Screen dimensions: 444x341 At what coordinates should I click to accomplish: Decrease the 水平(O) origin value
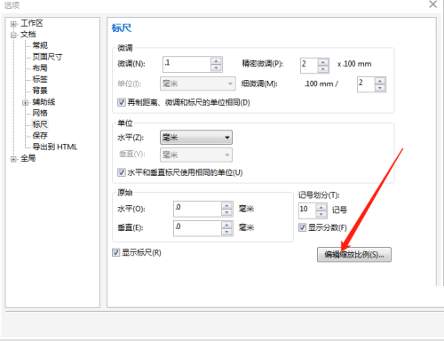pos(226,213)
